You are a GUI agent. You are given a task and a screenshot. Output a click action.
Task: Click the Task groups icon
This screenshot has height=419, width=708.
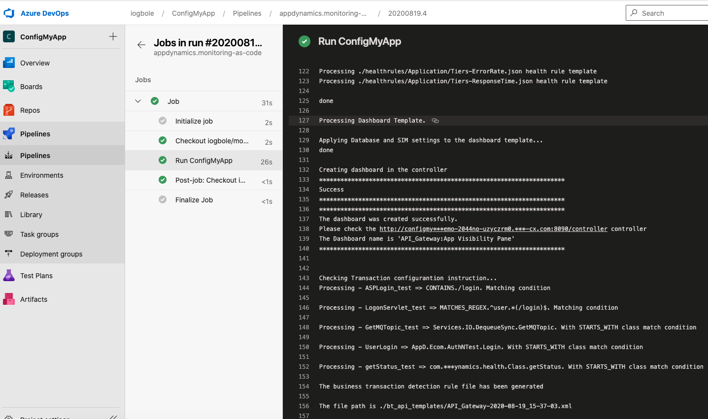[8, 234]
